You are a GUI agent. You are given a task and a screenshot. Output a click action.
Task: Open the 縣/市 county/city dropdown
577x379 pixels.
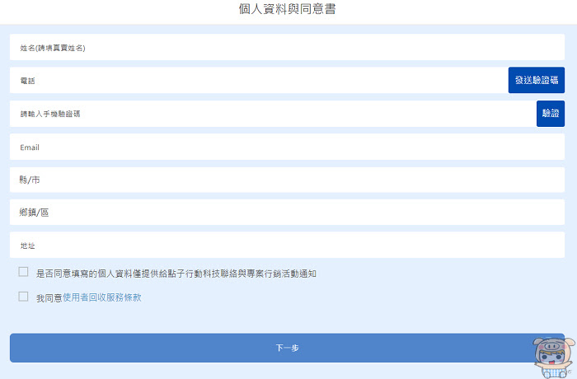click(287, 180)
